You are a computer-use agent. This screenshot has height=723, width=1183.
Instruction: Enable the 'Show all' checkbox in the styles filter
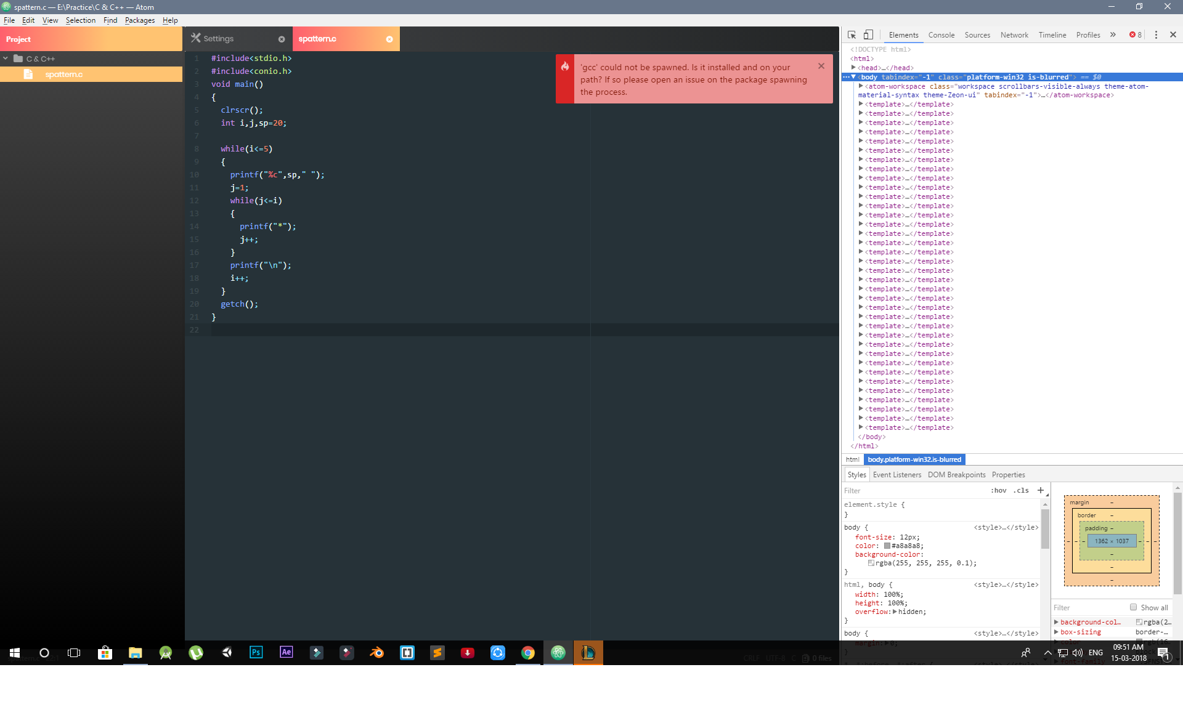tap(1134, 607)
